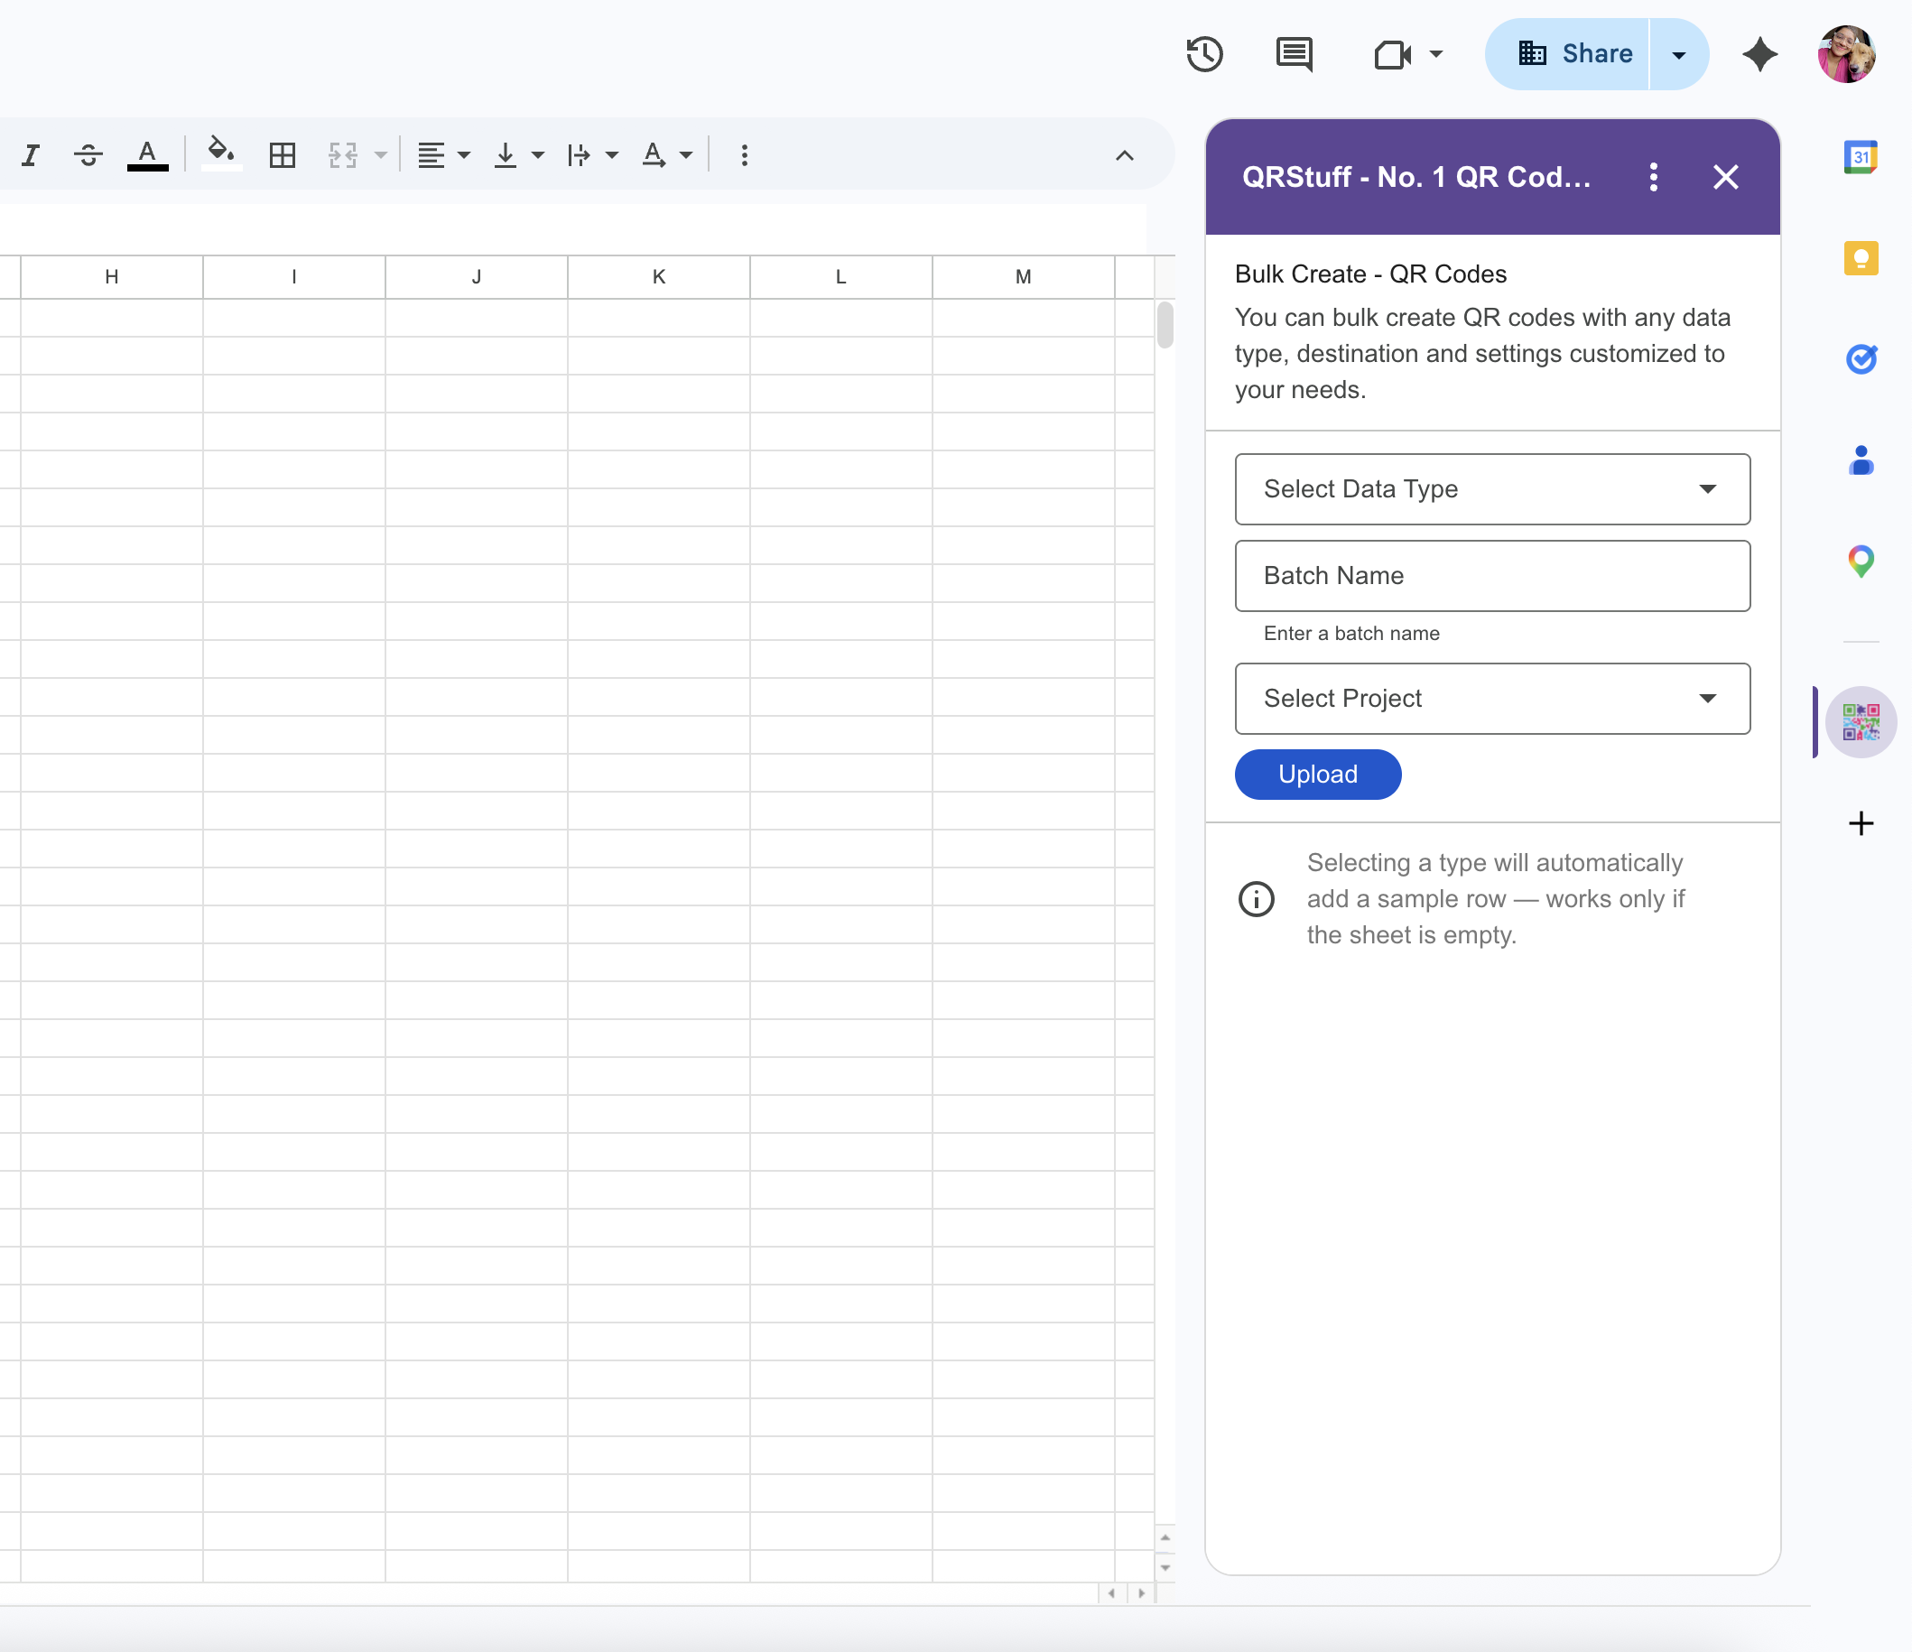Open more toolbar options menu
Viewport: 1912px width, 1652px height.
coord(744,155)
